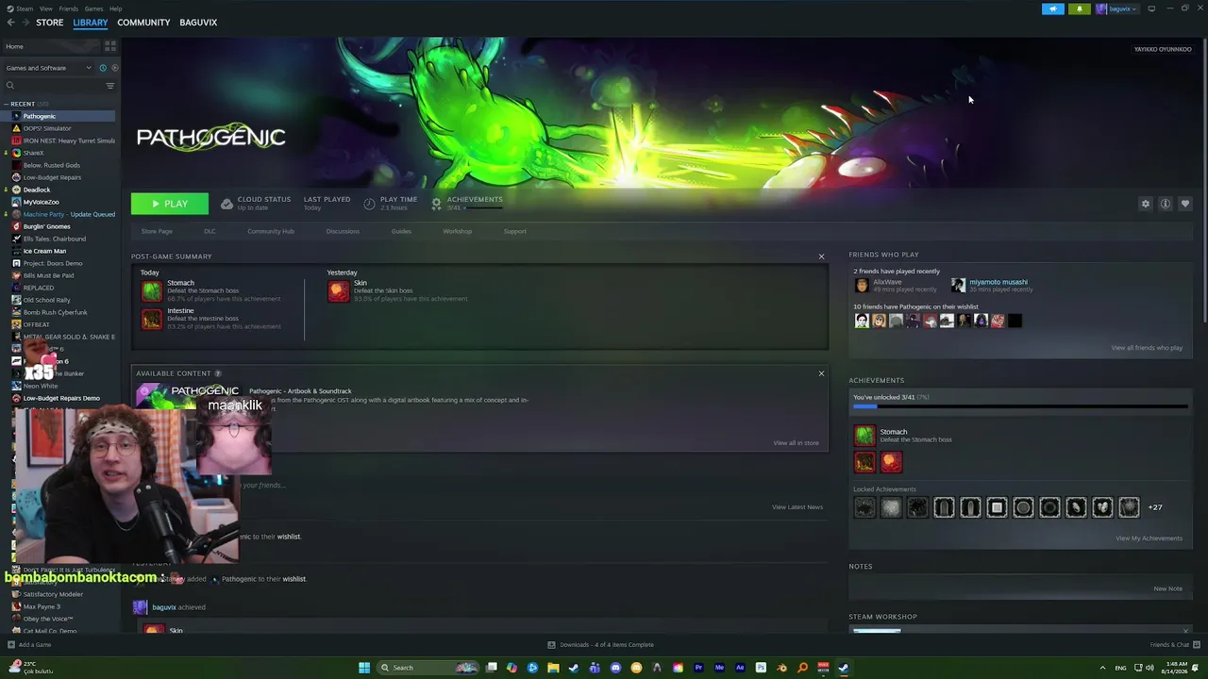This screenshot has height=679, width=1208.
Task: Add Pathogenic to favorites with heart icon
Action: coord(1185,204)
